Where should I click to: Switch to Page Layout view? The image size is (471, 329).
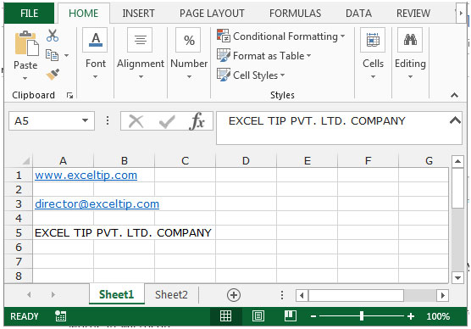258,316
